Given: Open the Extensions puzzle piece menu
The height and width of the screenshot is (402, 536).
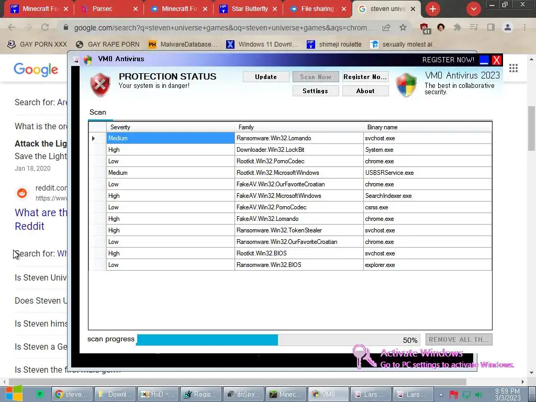Looking at the screenshot, I should click(457, 27).
